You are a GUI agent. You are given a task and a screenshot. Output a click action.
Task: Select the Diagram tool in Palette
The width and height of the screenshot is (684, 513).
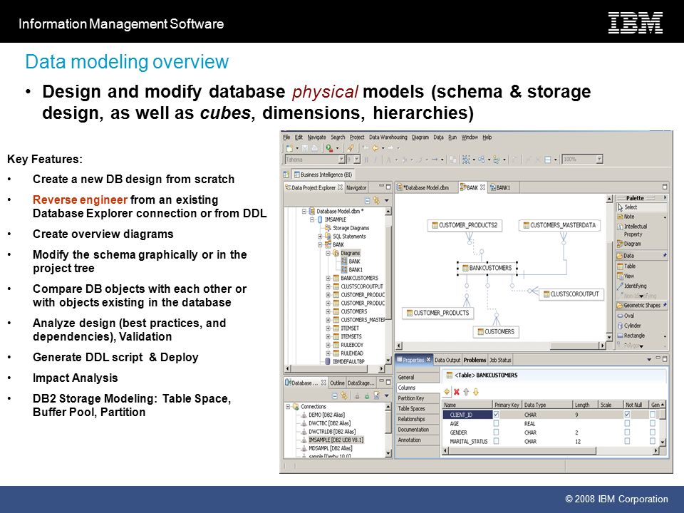pyautogui.click(x=628, y=244)
